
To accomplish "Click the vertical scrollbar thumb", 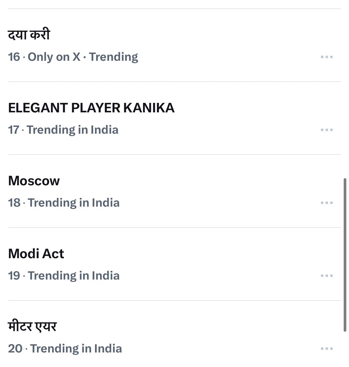I will click(x=345, y=255).
